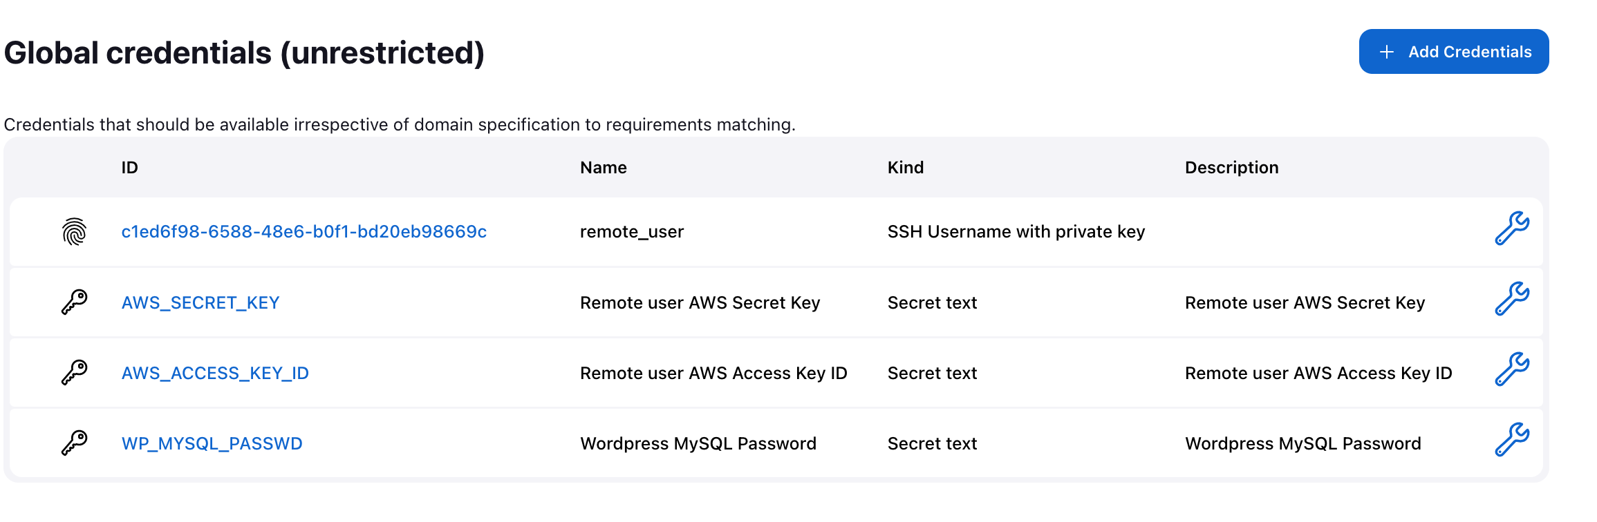Open the AWS_ACCESS_KEY_ID credential link

coord(215,374)
